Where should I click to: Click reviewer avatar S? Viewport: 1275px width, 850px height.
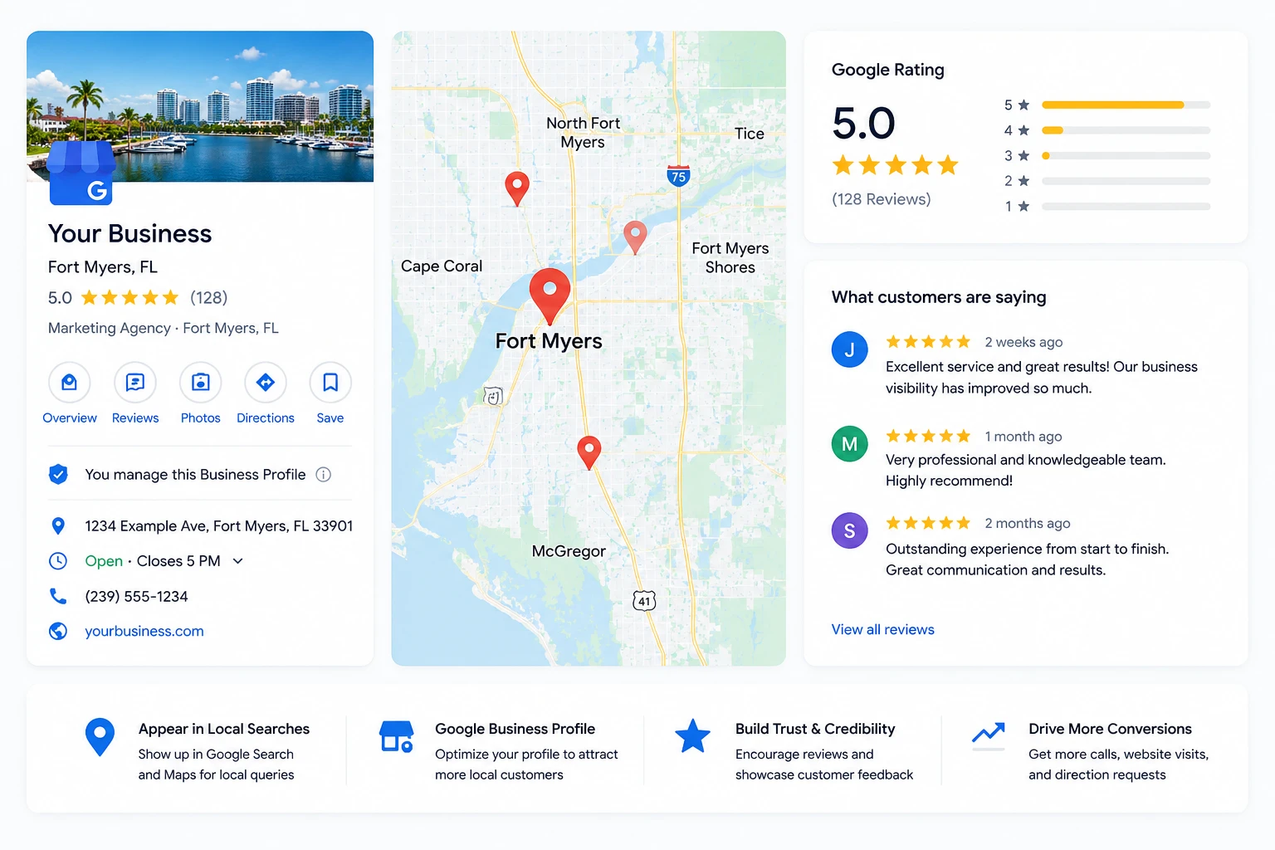[850, 530]
